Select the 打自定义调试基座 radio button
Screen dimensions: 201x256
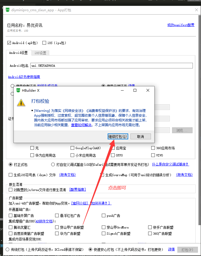coord(53,165)
